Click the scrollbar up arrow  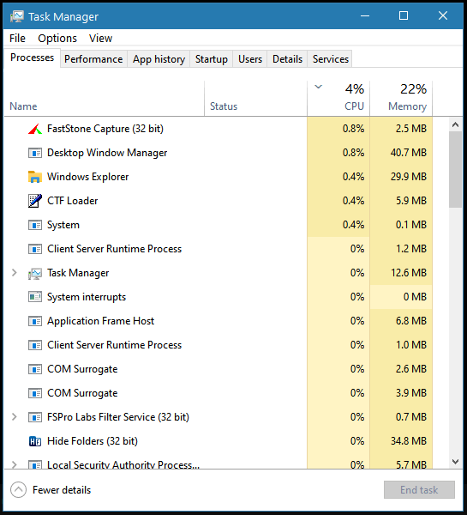pos(455,124)
